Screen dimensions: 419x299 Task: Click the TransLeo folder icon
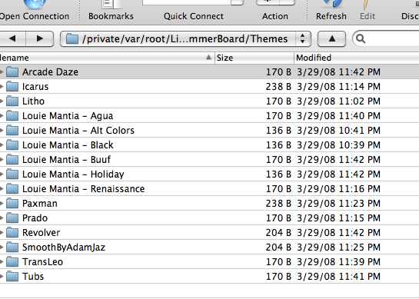tap(12, 261)
